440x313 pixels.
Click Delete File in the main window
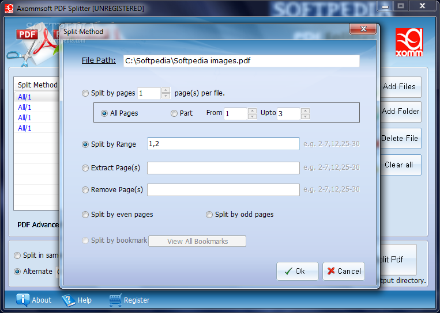(400, 138)
